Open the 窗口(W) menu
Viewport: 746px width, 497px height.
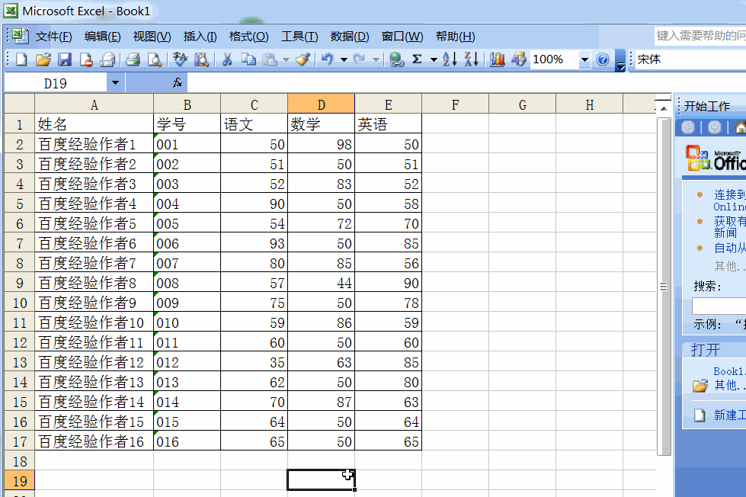pos(402,37)
